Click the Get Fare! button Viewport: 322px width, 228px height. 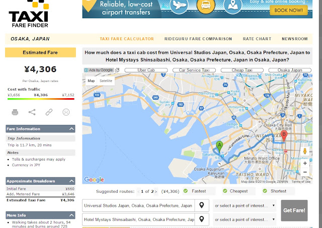pos(294,210)
